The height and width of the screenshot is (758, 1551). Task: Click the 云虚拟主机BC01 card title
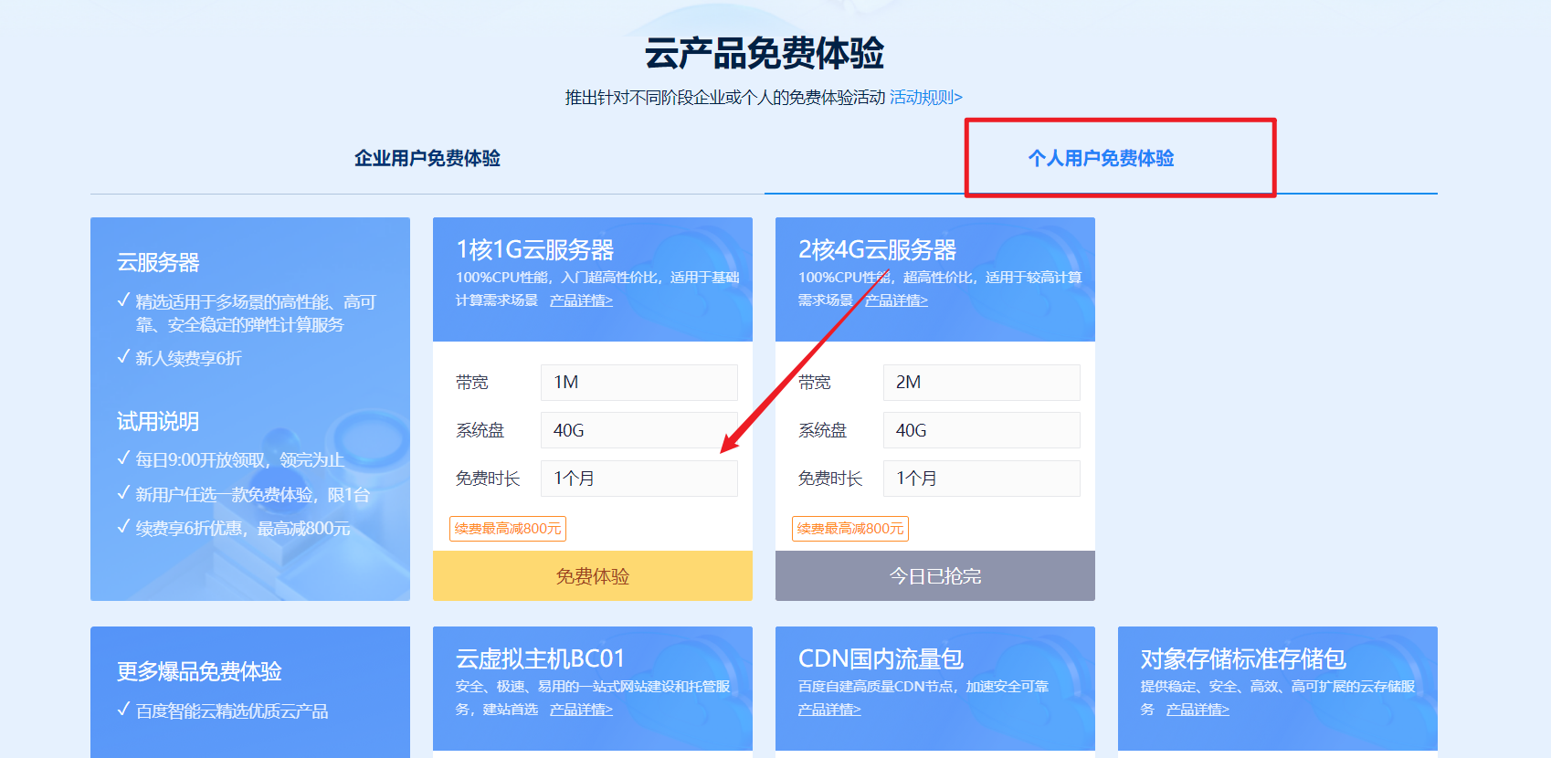tap(541, 658)
